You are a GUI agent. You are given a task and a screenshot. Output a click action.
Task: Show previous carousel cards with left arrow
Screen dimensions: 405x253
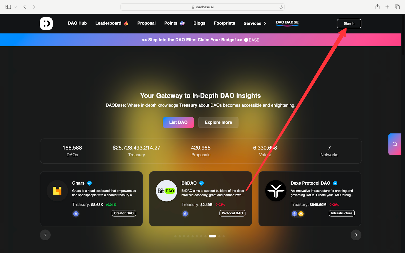(45, 235)
